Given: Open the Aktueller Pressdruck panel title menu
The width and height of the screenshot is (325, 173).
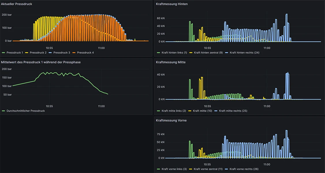Looking at the screenshot, I should click(16, 4).
